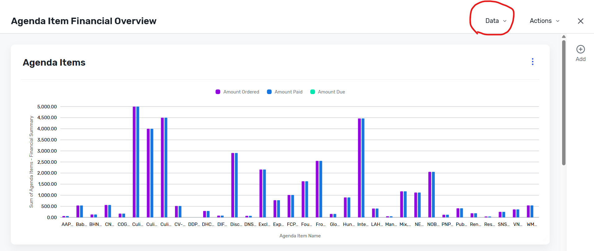This screenshot has height=251, width=594.
Task: Click the chevron beside Data
Action: coord(505,21)
